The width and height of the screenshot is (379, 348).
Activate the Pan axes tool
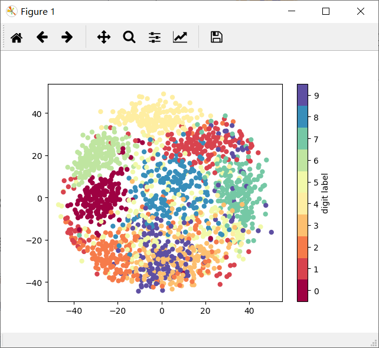coord(104,37)
